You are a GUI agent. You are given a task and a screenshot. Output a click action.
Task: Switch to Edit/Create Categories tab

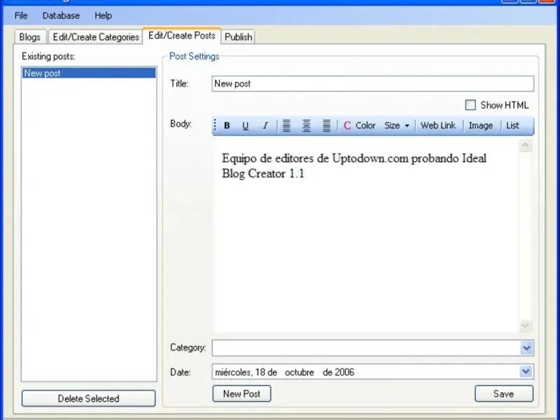[x=96, y=37]
